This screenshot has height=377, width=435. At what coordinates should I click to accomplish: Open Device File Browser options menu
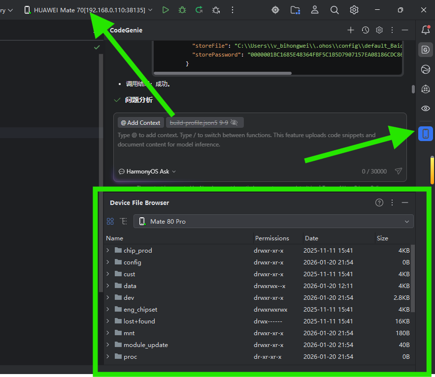pyautogui.click(x=392, y=203)
